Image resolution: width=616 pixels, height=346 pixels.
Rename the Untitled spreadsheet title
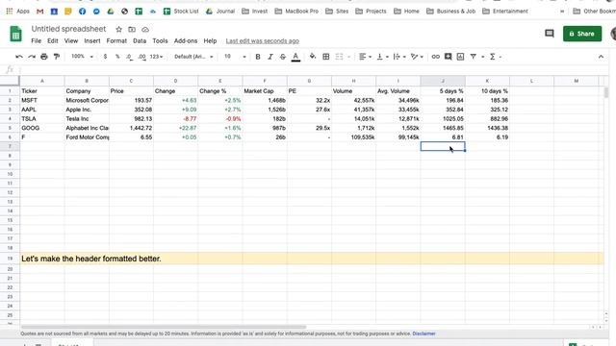tap(68, 29)
